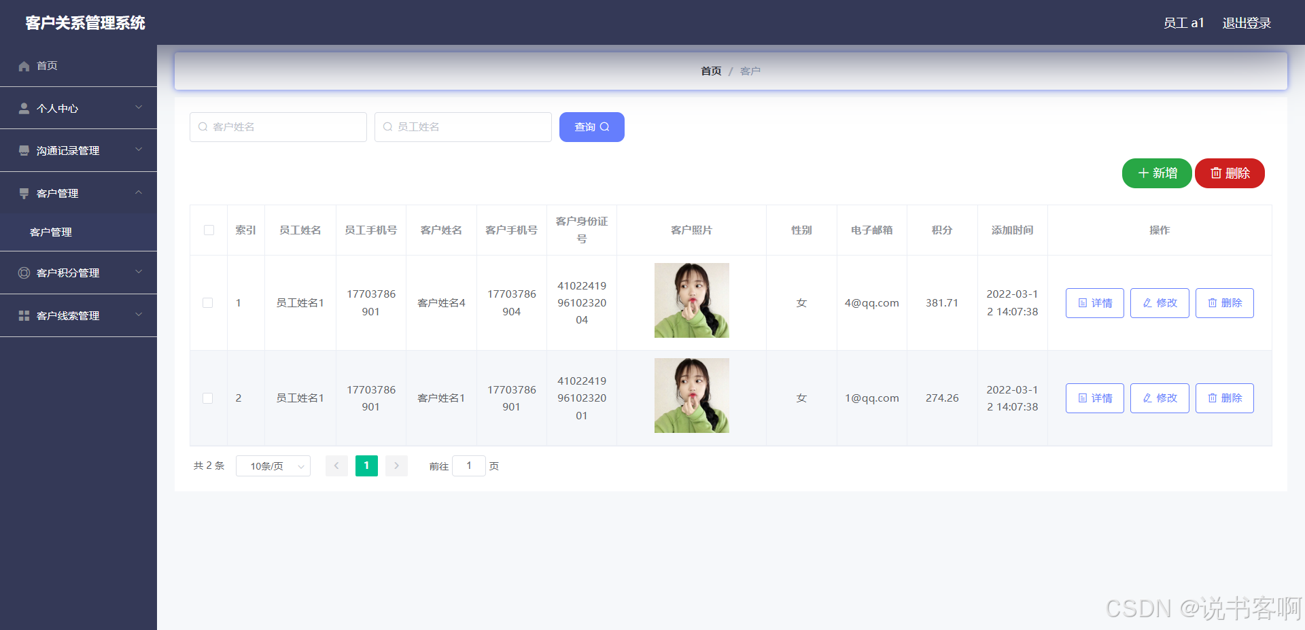Open the 10条/页 page size dropdown

(273, 466)
